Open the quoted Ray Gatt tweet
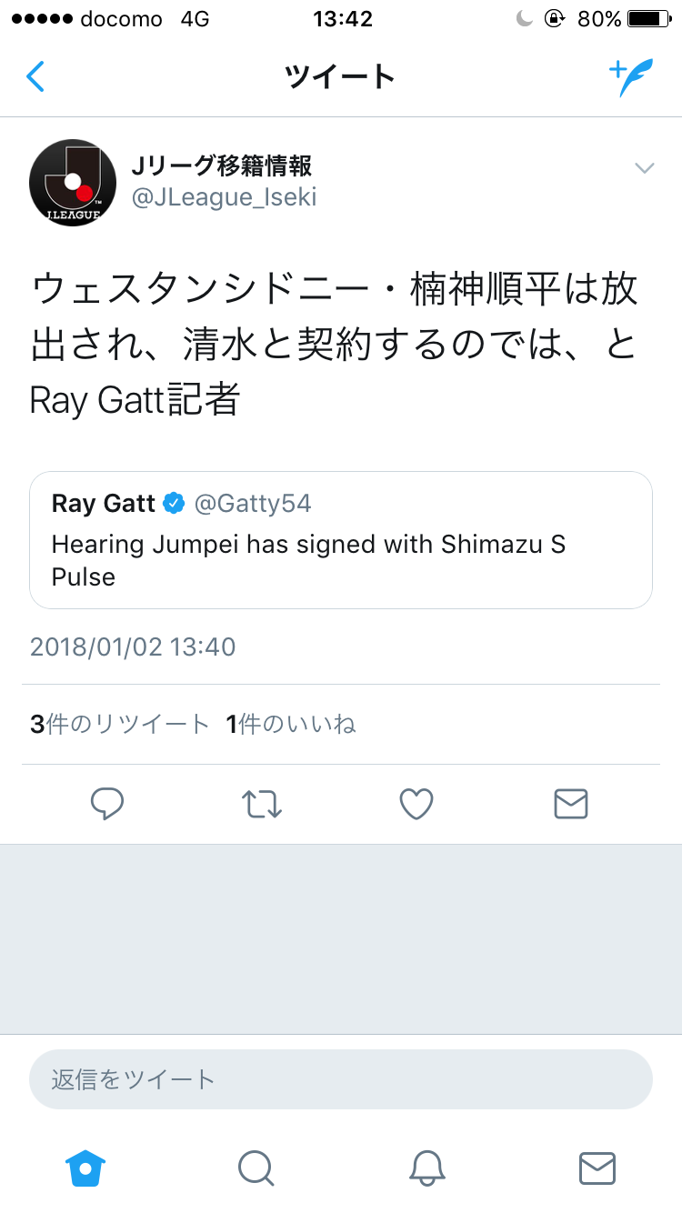This screenshot has height=1213, width=682. click(x=341, y=539)
